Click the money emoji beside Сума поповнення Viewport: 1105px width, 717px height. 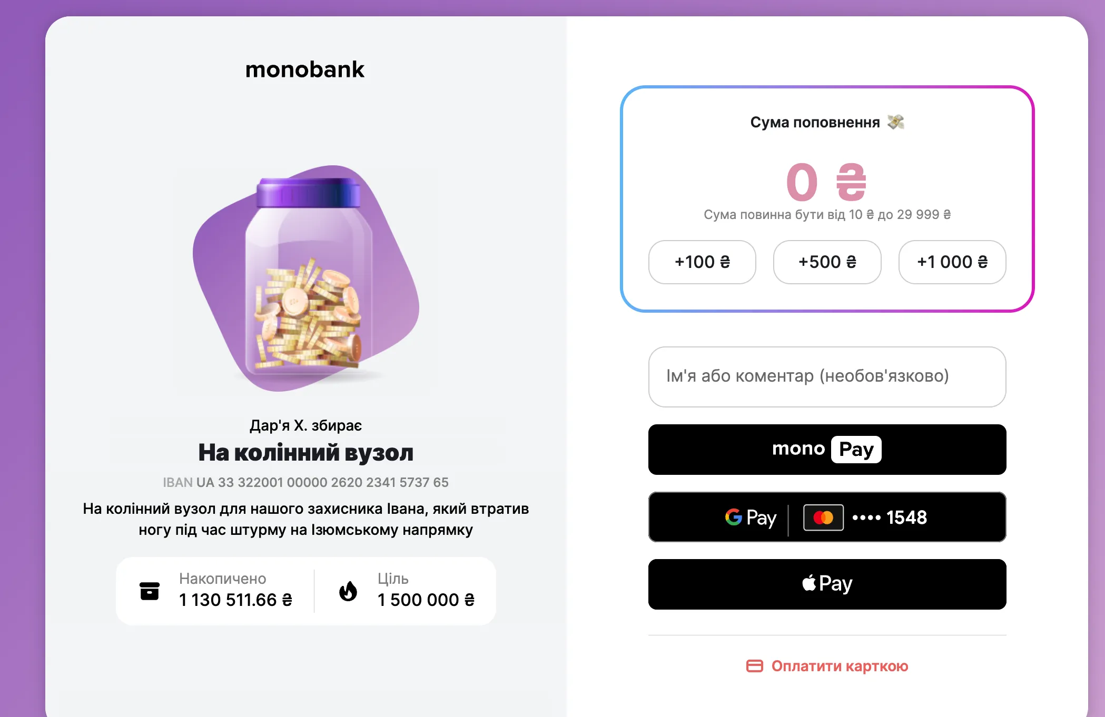(895, 122)
